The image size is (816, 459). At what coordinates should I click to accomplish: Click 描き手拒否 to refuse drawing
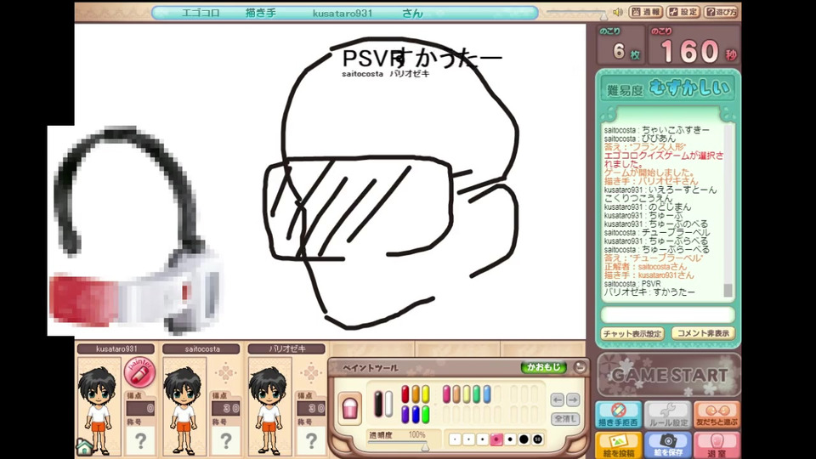[618, 415]
